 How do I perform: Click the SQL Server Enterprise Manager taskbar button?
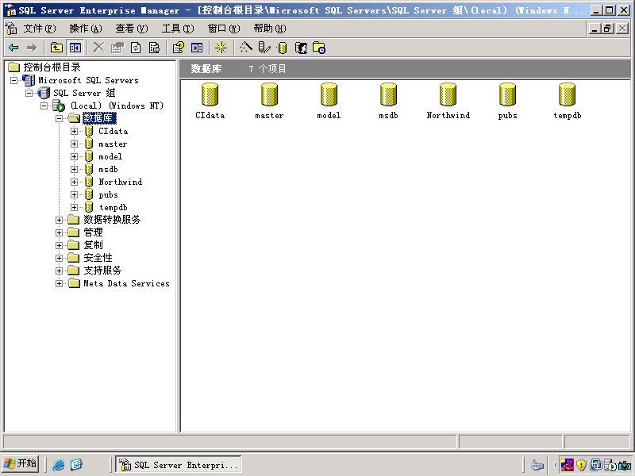pyautogui.click(x=179, y=465)
